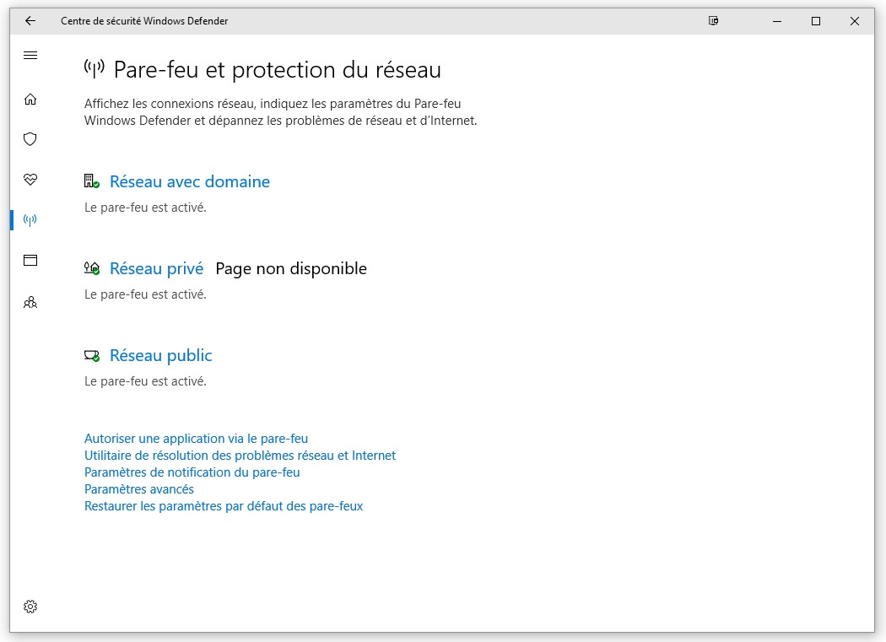Image resolution: width=886 pixels, height=642 pixels.
Task: Open the Home sidebar icon
Action: [30, 100]
